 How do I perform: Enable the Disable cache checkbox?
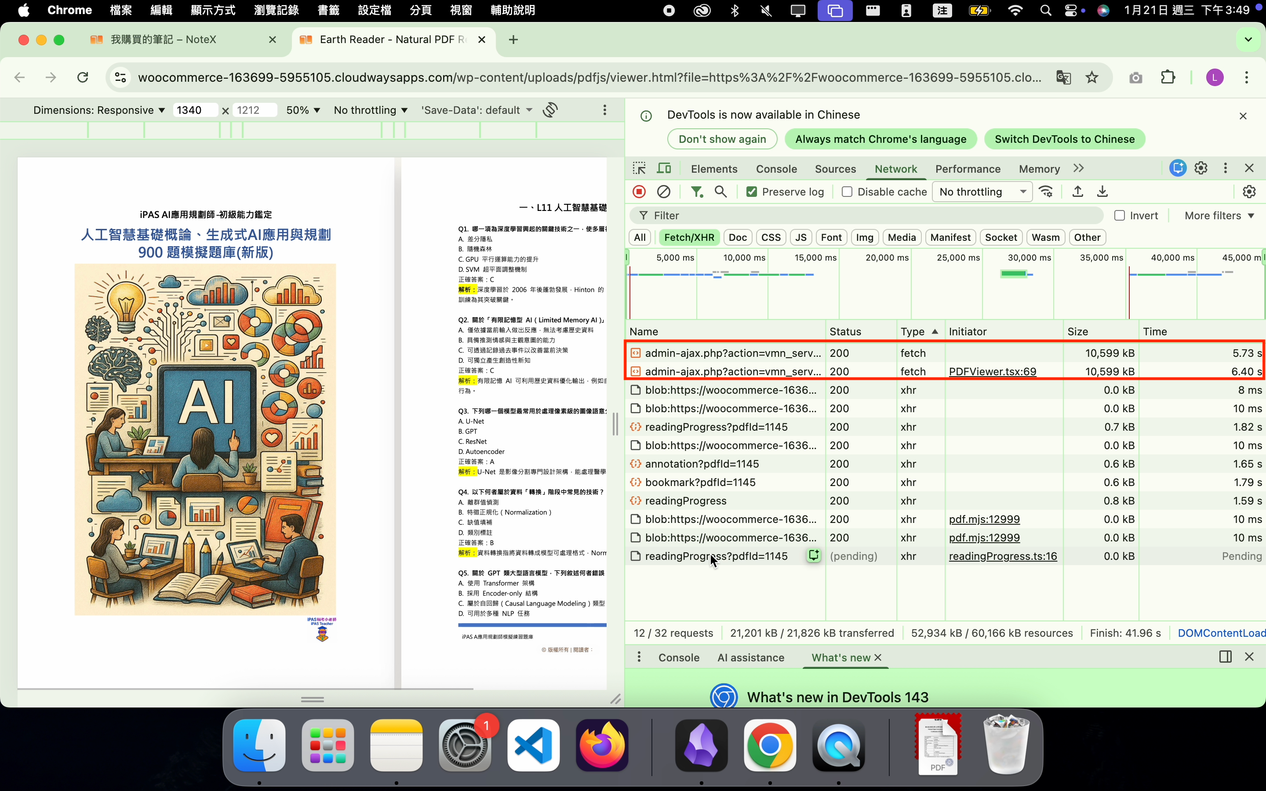[x=847, y=192]
